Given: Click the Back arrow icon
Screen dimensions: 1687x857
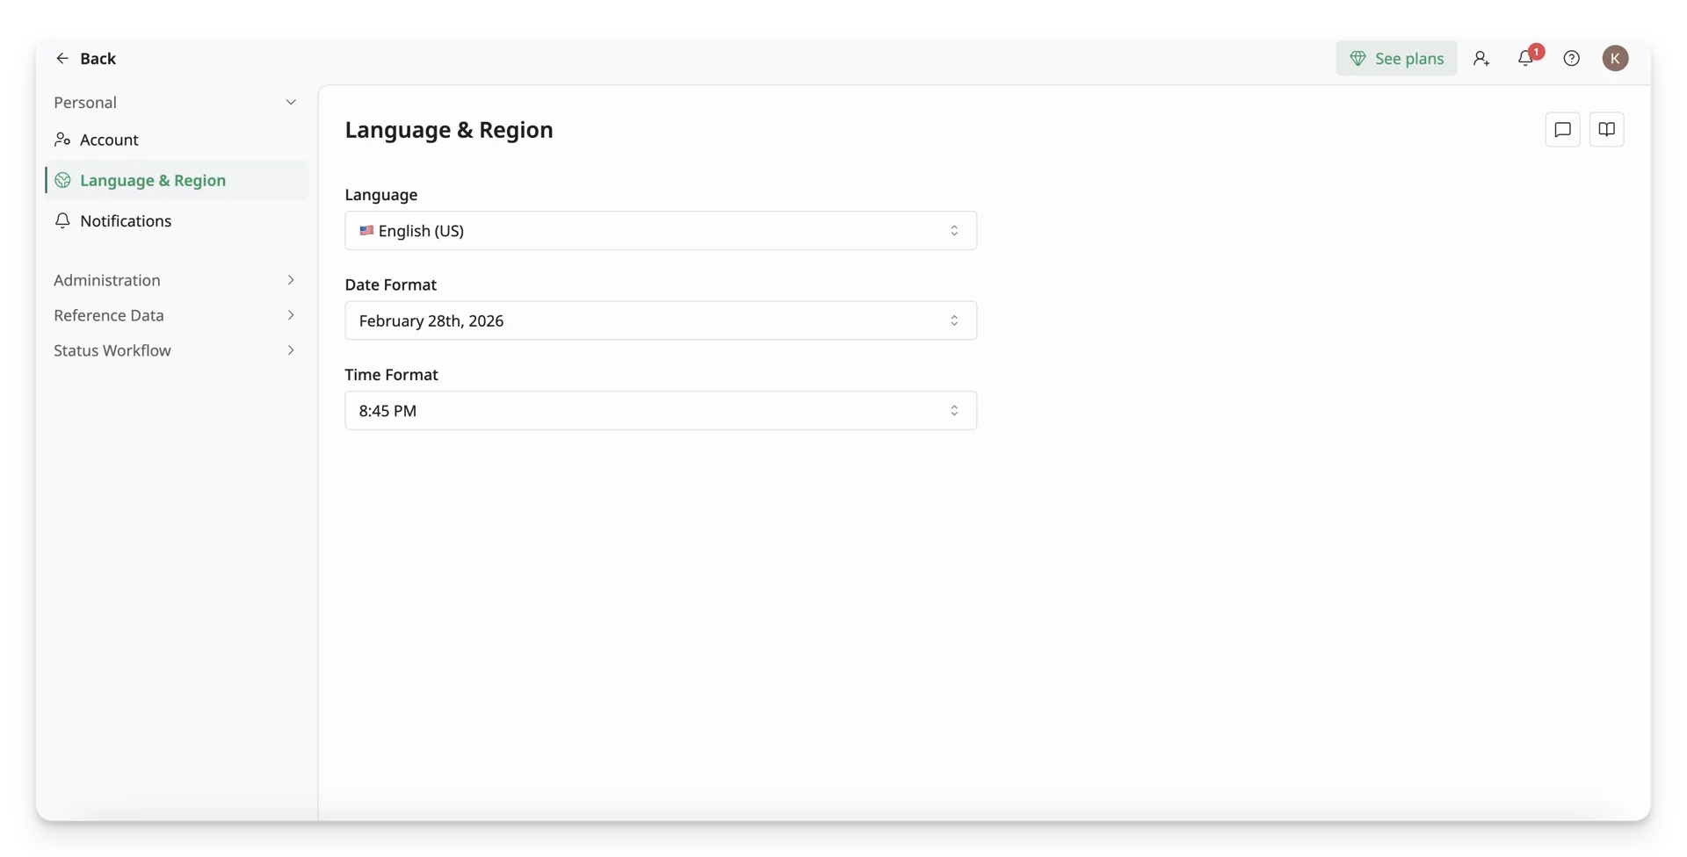Looking at the screenshot, I should [x=62, y=58].
